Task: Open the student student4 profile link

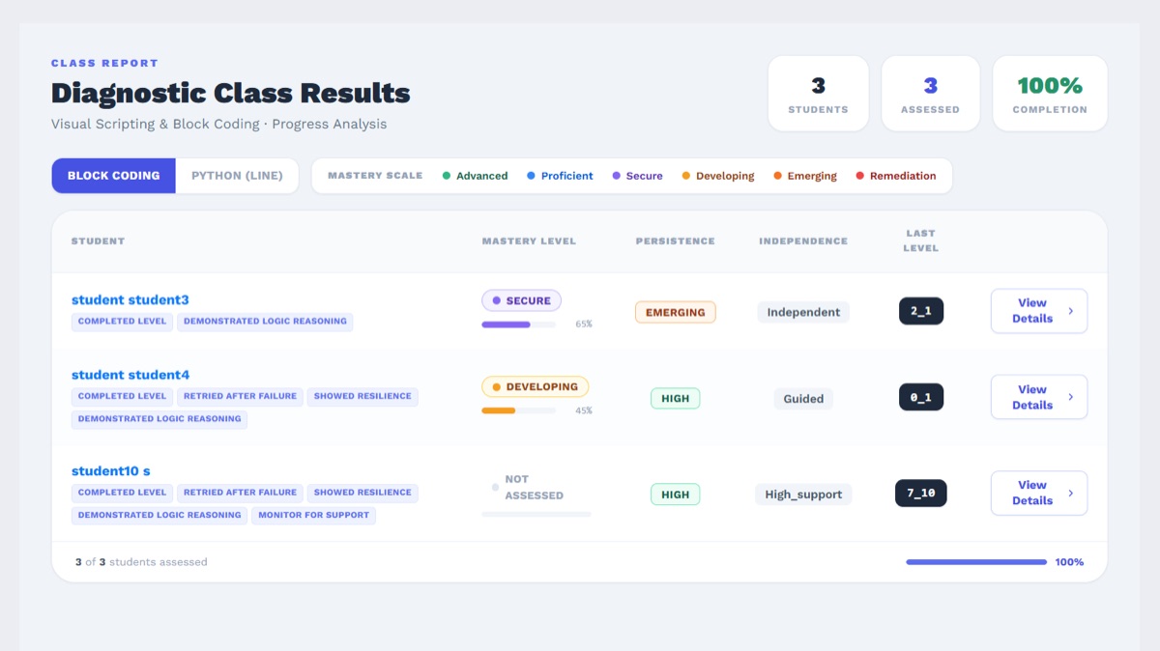Action: pyautogui.click(x=130, y=375)
